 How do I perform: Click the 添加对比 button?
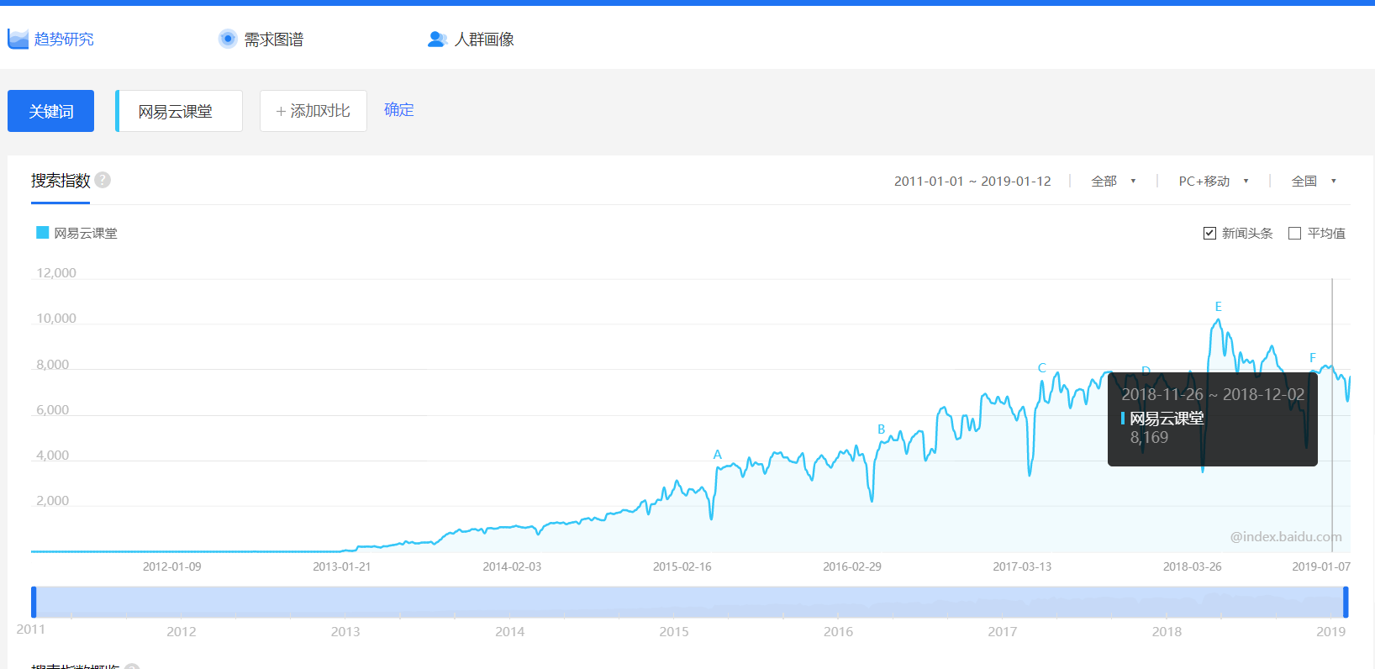click(313, 111)
